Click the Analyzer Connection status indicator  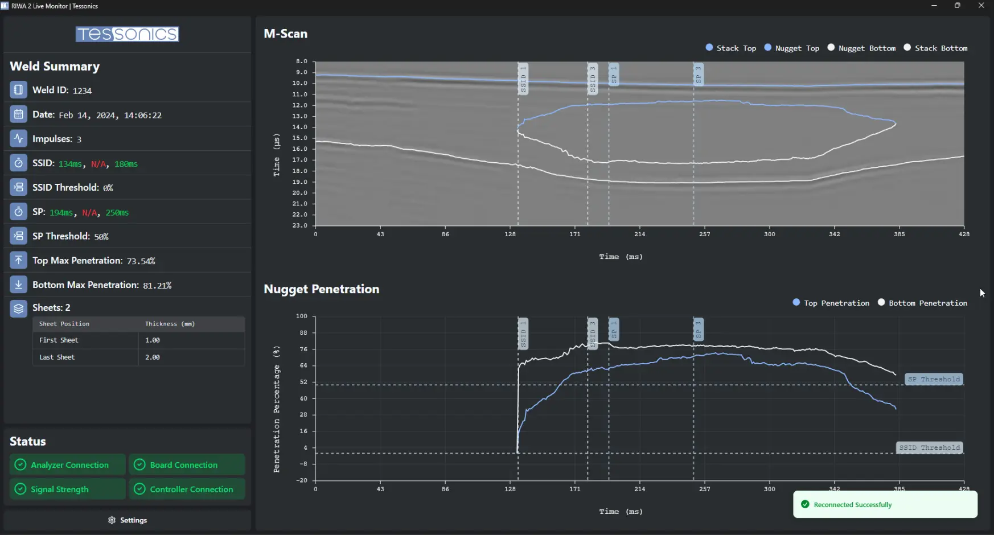point(68,465)
